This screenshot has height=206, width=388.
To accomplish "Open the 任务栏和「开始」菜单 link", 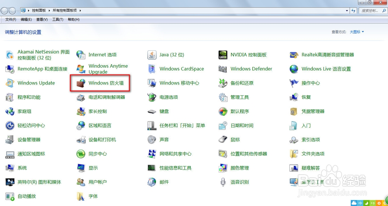I will point(182,125).
